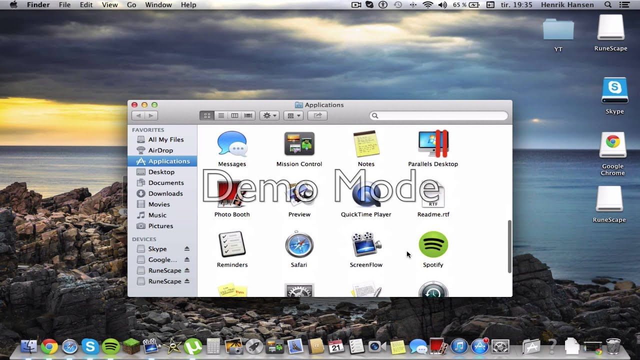Select the Spotify app in Applications
This screenshot has height=360, width=640.
(433, 244)
